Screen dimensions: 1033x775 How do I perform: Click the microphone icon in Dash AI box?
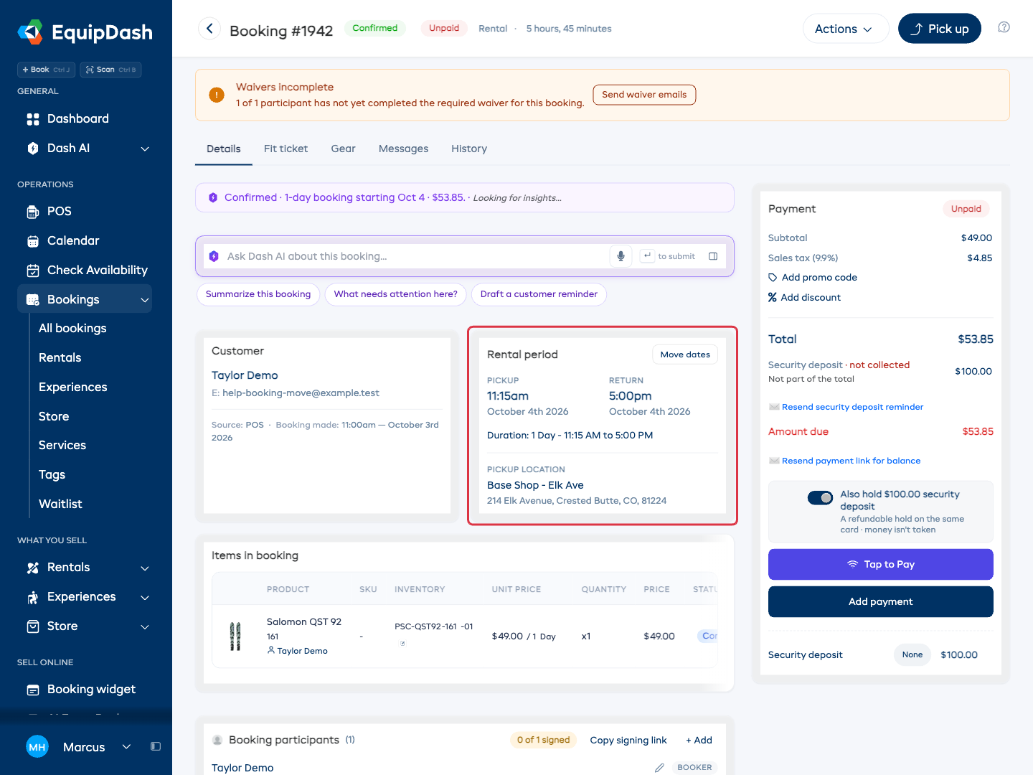pyautogui.click(x=621, y=256)
